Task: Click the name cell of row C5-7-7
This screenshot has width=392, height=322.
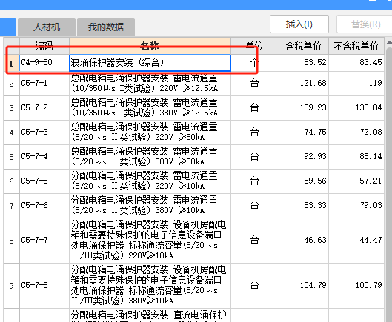Action: pyautogui.click(x=150, y=241)
